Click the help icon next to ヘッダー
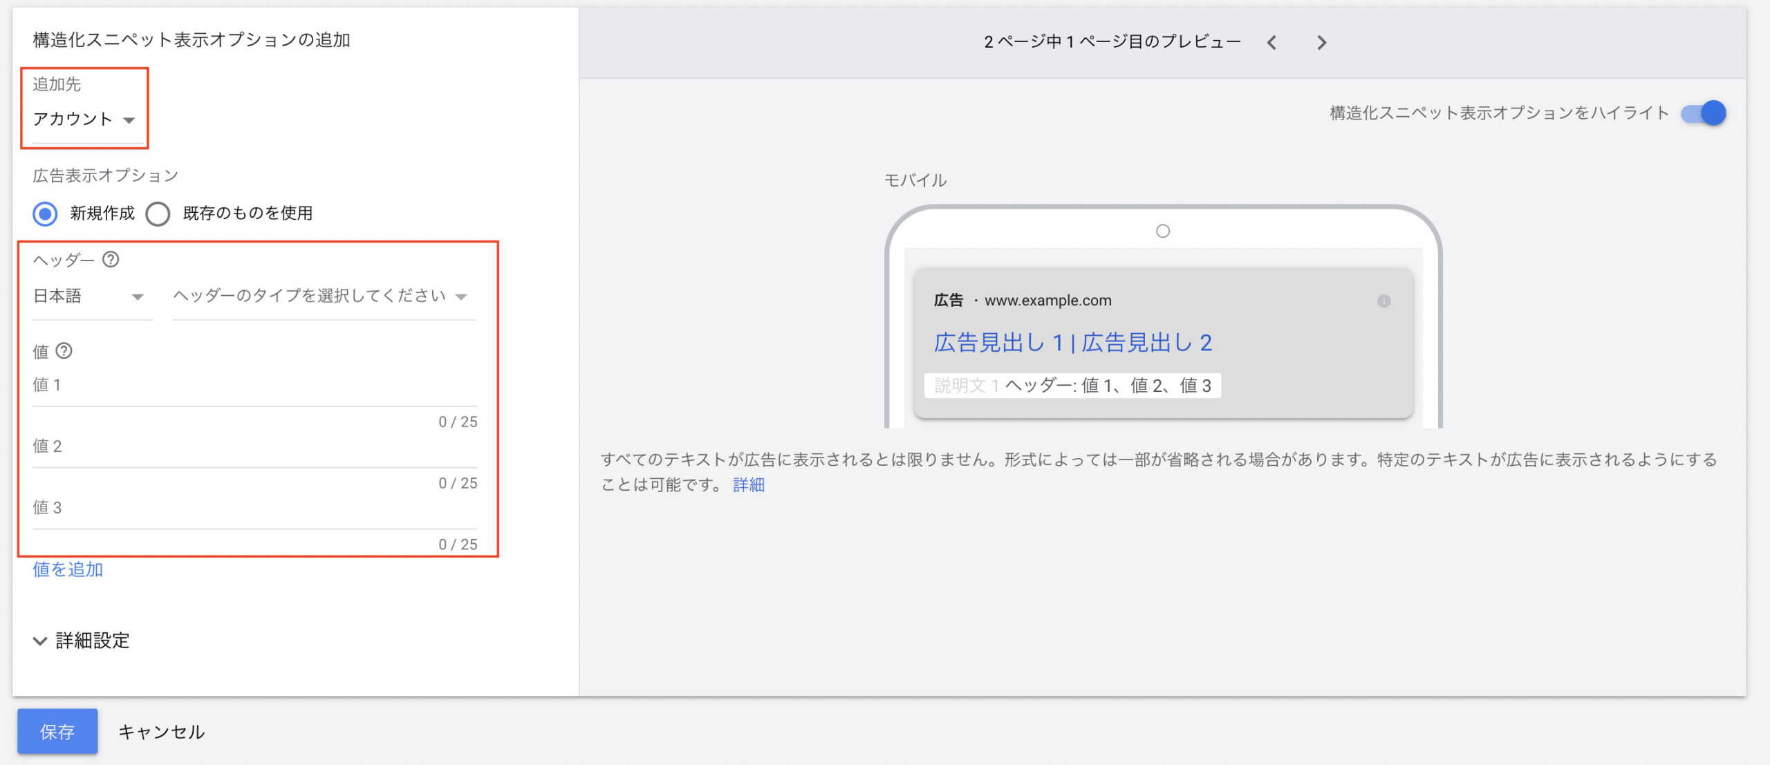The image size is (1770, 765). [111, 259]
